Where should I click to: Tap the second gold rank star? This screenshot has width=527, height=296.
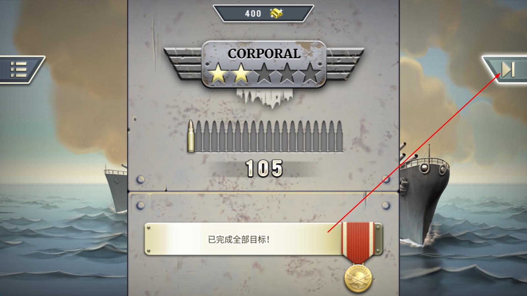tap(241, 73)
